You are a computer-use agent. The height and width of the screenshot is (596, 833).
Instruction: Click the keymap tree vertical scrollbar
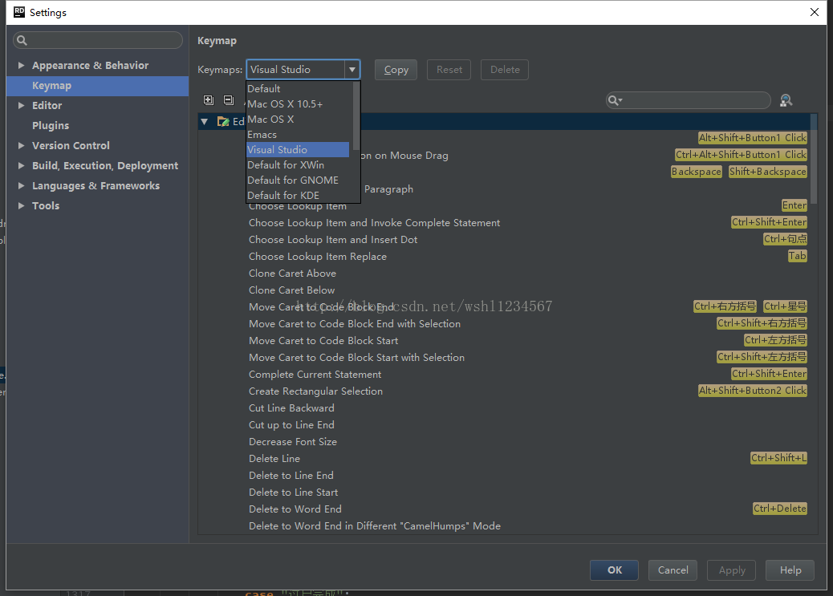[814, 158]
